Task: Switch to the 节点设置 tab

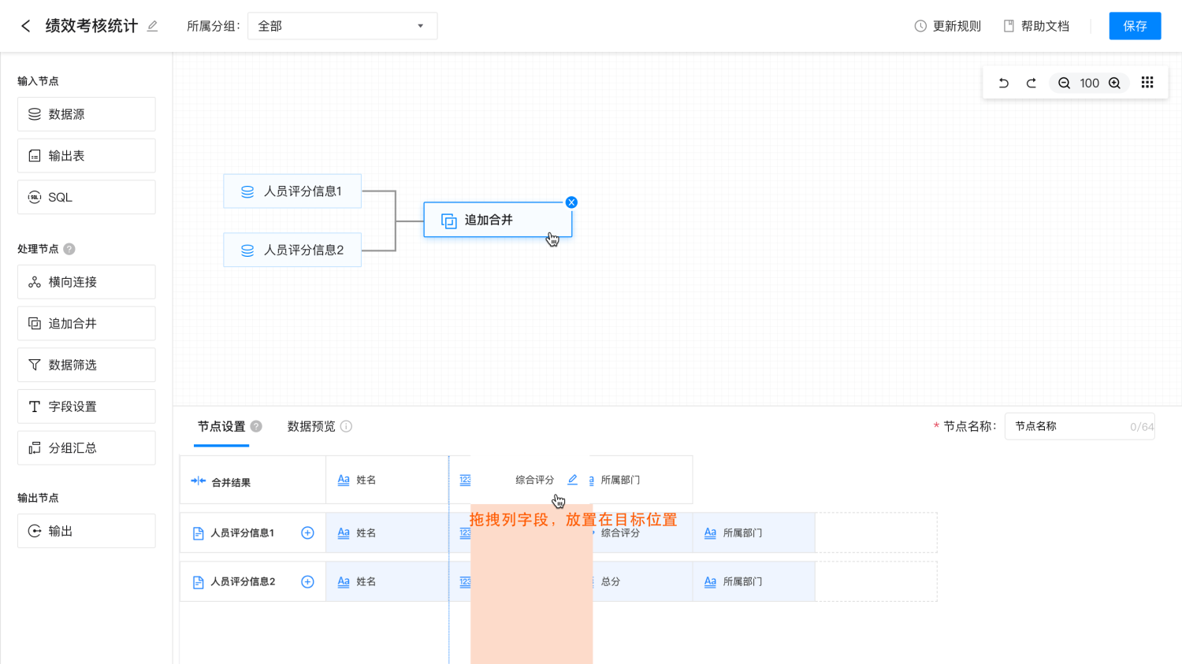Action: (x=221, y=426)
